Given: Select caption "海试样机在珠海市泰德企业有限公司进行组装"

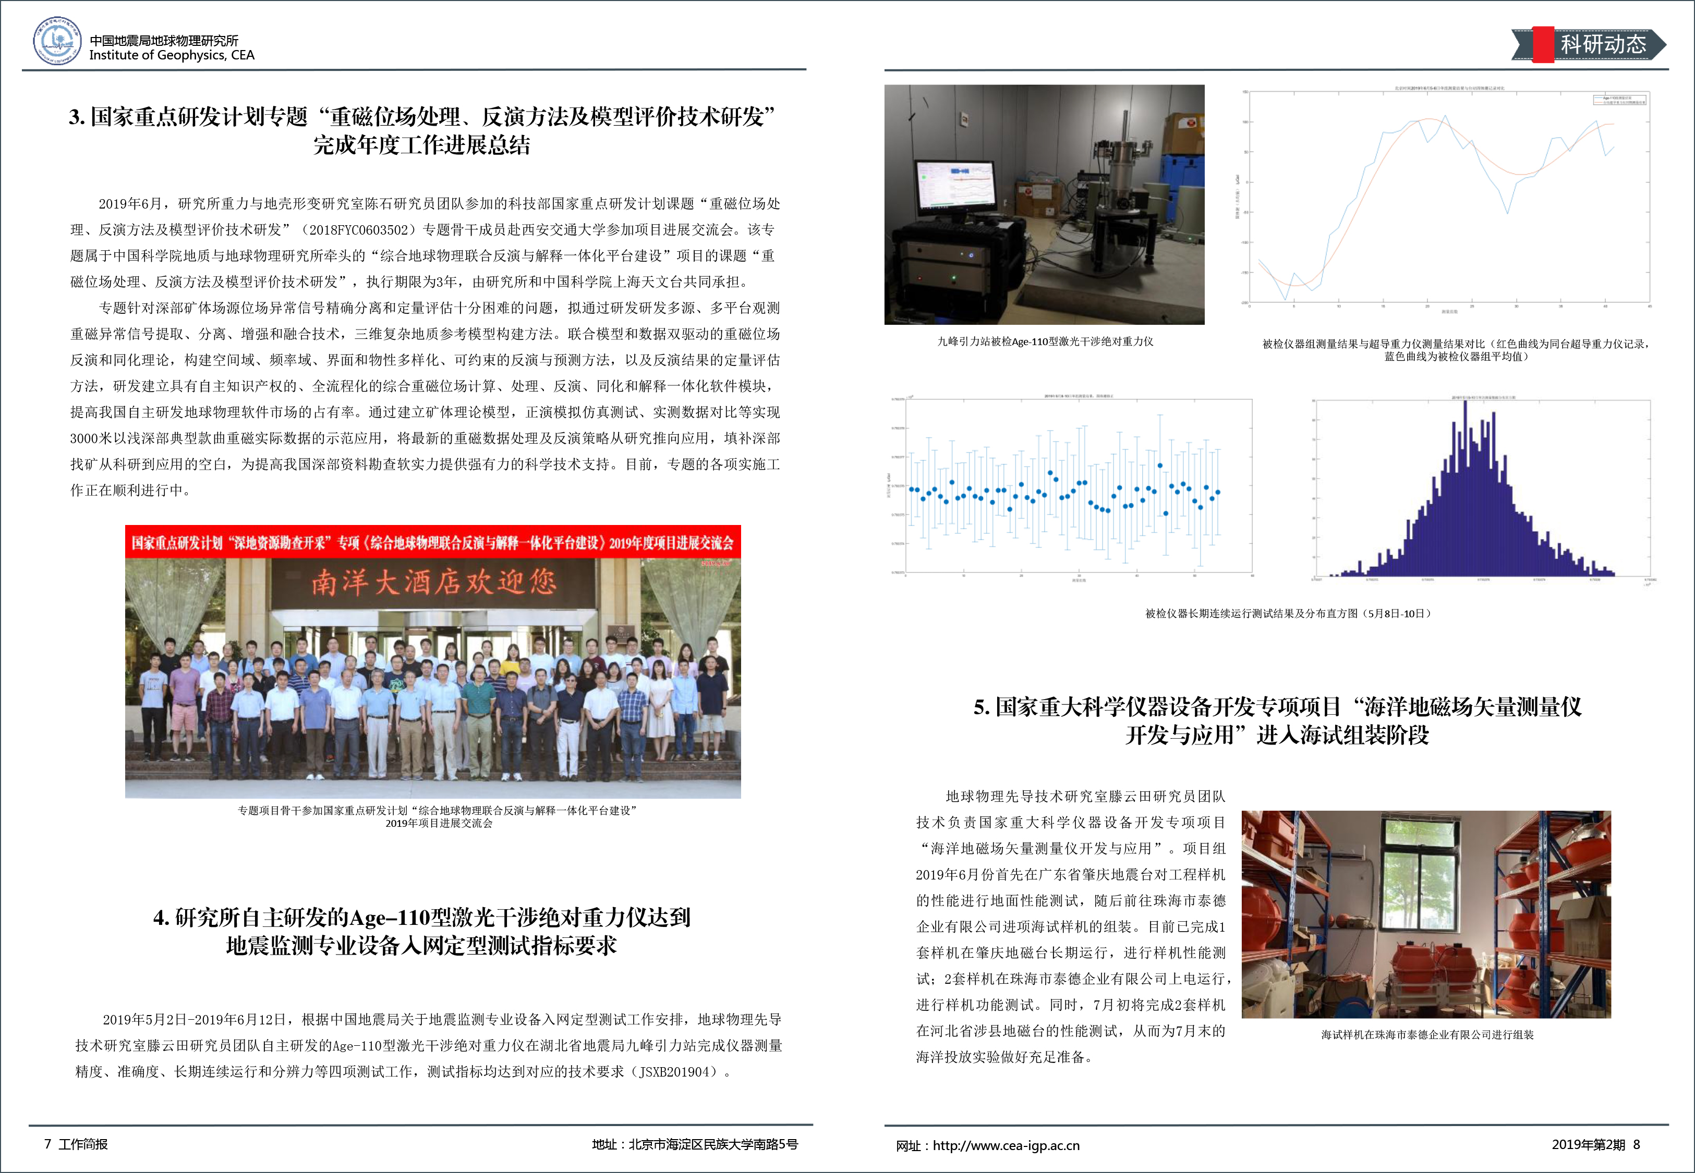Looking at the screenshot, I should [1427, 1035].
